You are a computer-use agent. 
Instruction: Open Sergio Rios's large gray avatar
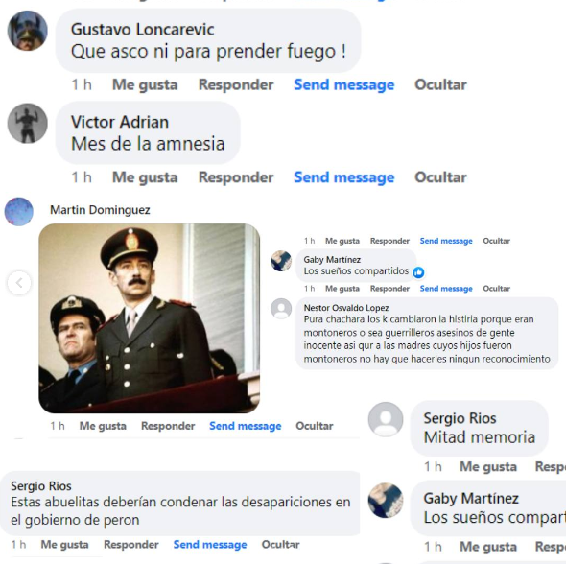[386, 419]
